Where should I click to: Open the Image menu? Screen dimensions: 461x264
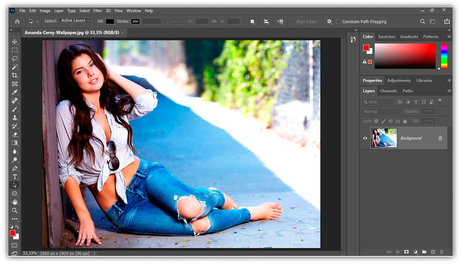45,11
